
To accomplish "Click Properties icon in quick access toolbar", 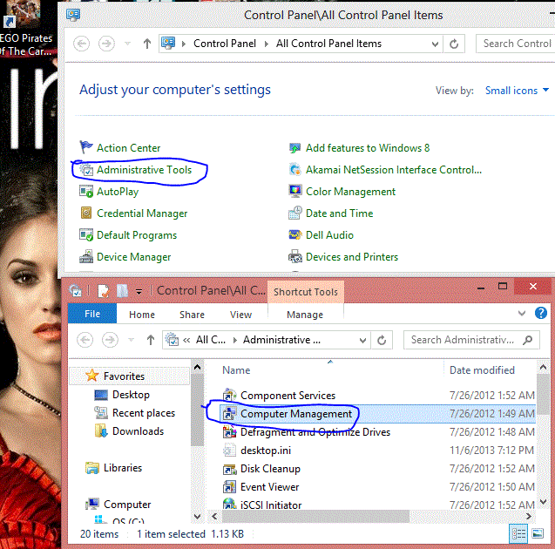I will 104,291.
